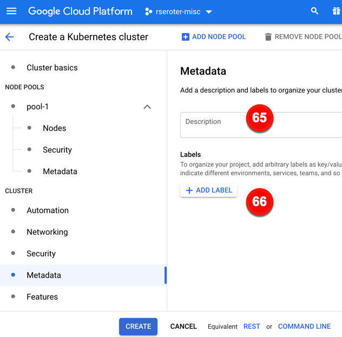Click the Add Label button

[208, 190]
